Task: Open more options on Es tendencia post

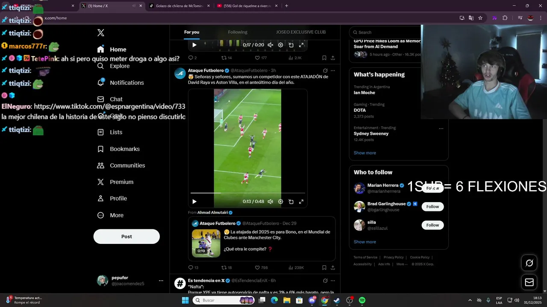Action: pos(333,281)
